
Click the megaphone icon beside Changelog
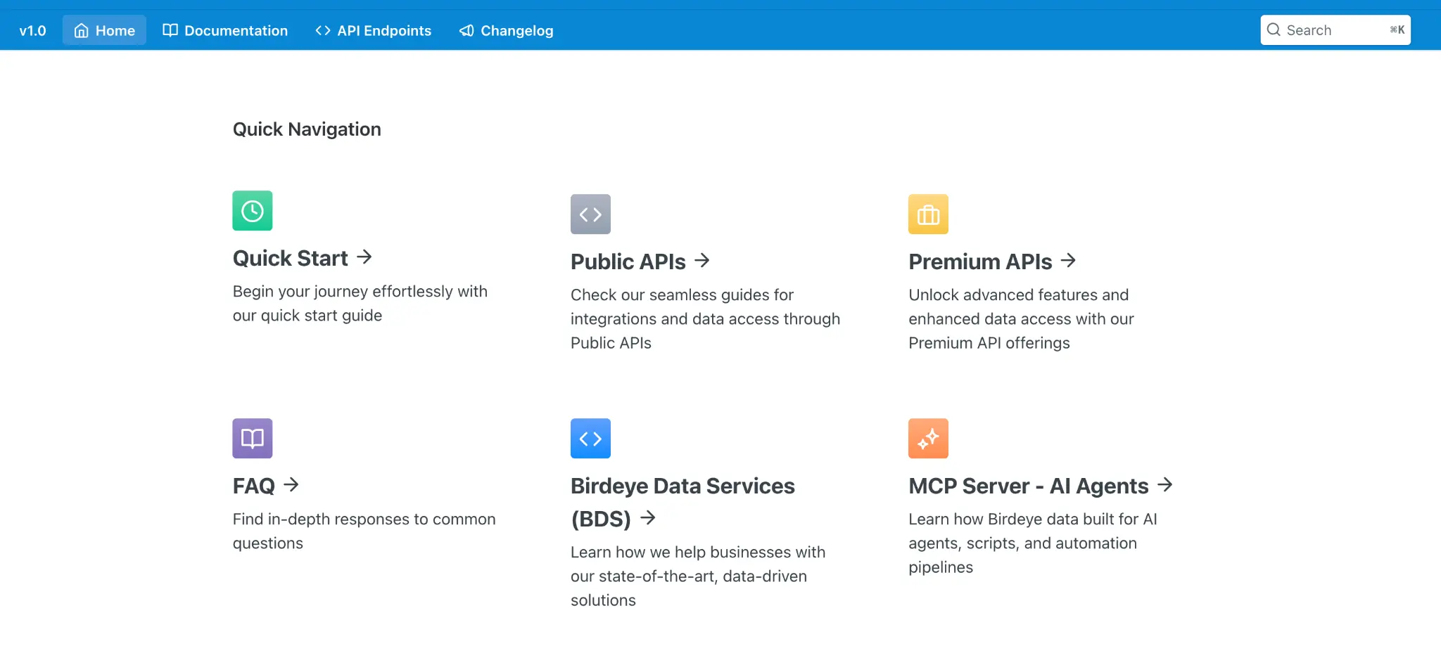[x=466, y=30]
